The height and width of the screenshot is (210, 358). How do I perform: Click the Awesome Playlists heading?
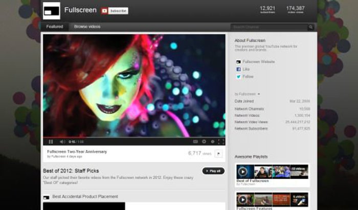click(251, 157)
